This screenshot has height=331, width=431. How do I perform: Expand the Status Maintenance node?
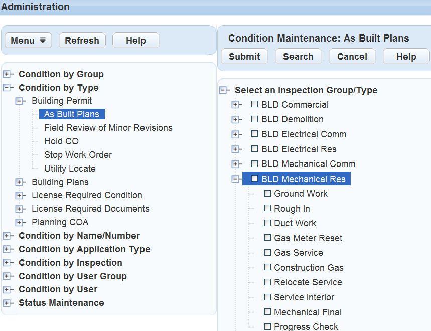coord(7,303)
